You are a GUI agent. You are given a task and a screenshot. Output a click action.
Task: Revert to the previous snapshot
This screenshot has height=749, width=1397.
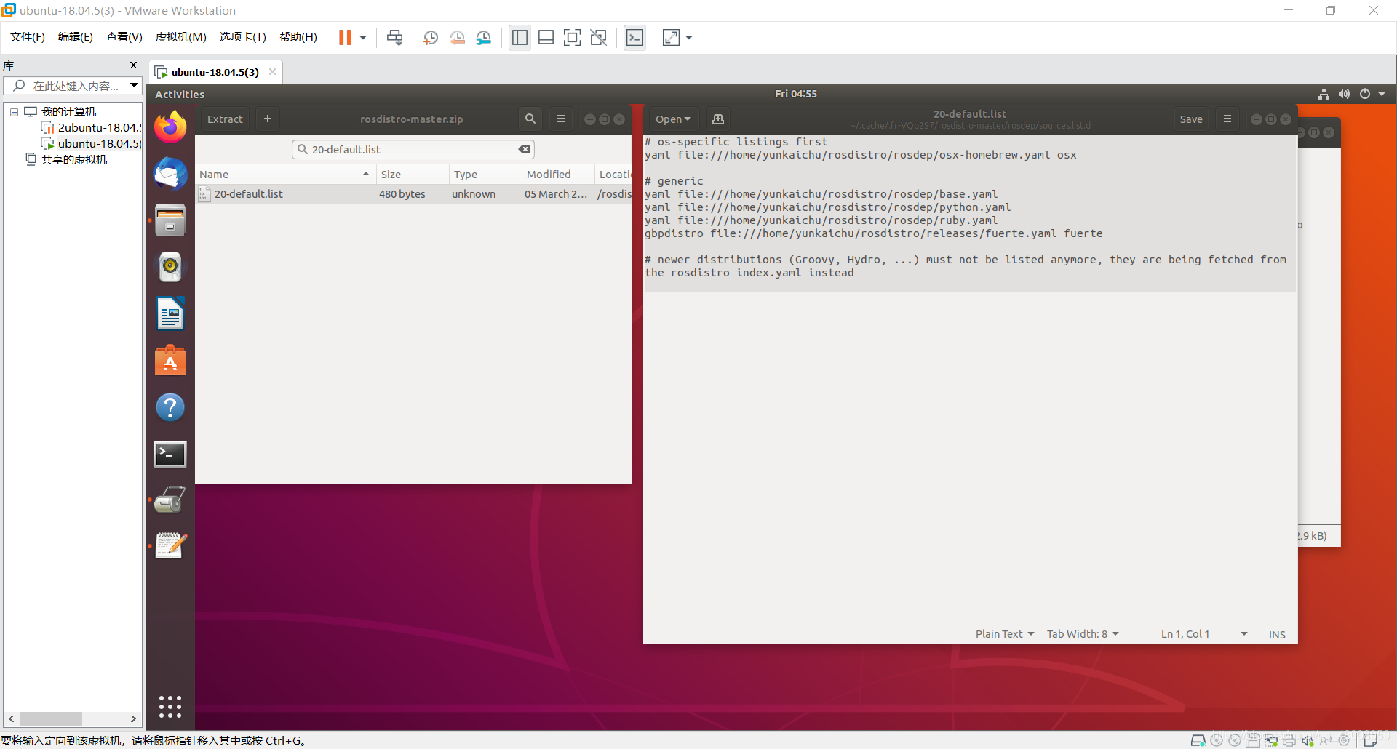457,37
